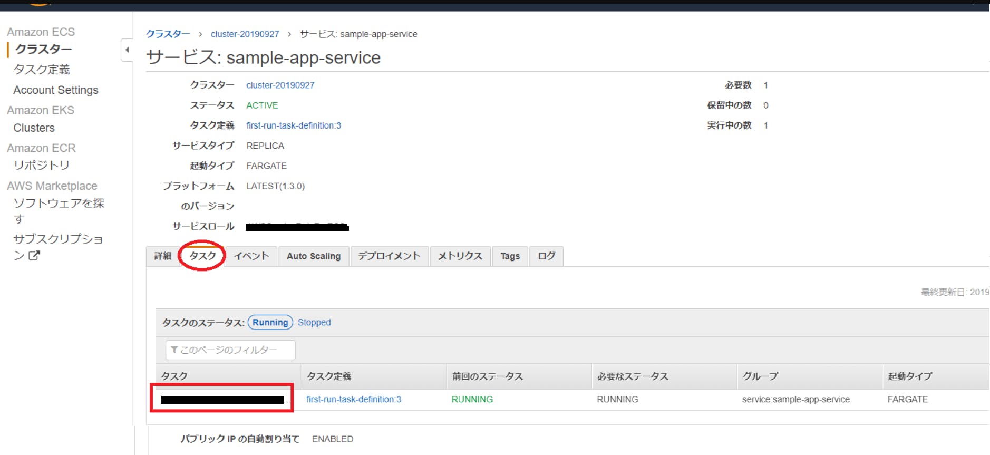Open ソフトウェアを探す under AWS Marketplace
This screenshot has height=455, width=990.
click(x=59, y=211)
